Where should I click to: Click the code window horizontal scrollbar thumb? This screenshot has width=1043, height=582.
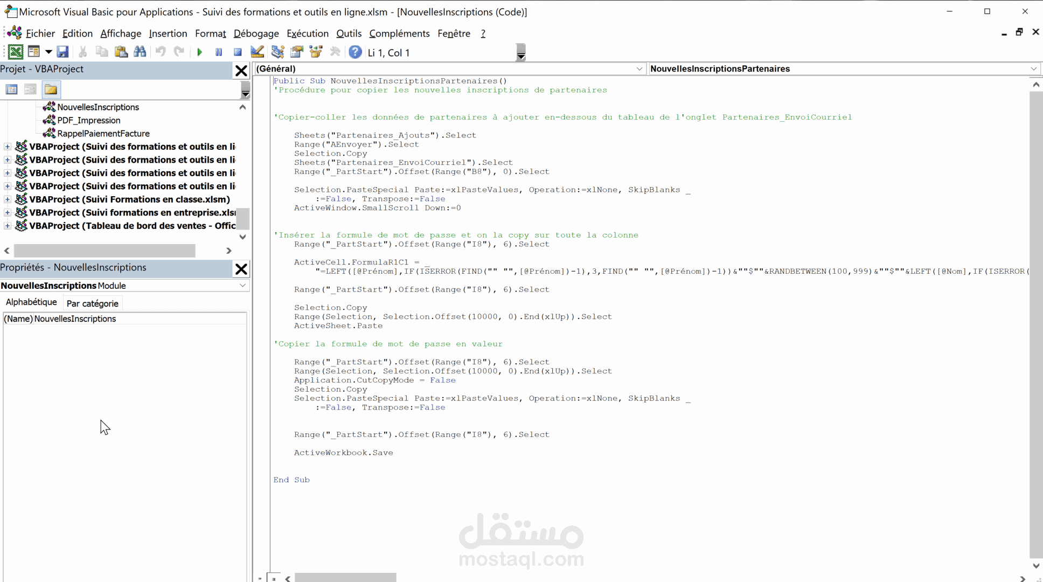point(345,578)
